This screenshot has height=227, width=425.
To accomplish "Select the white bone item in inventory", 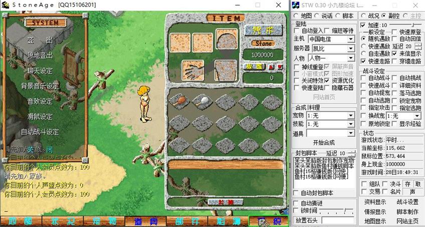I will point(200,101).
